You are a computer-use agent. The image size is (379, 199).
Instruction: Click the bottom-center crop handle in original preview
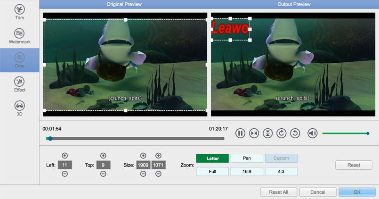coord(125,110)
